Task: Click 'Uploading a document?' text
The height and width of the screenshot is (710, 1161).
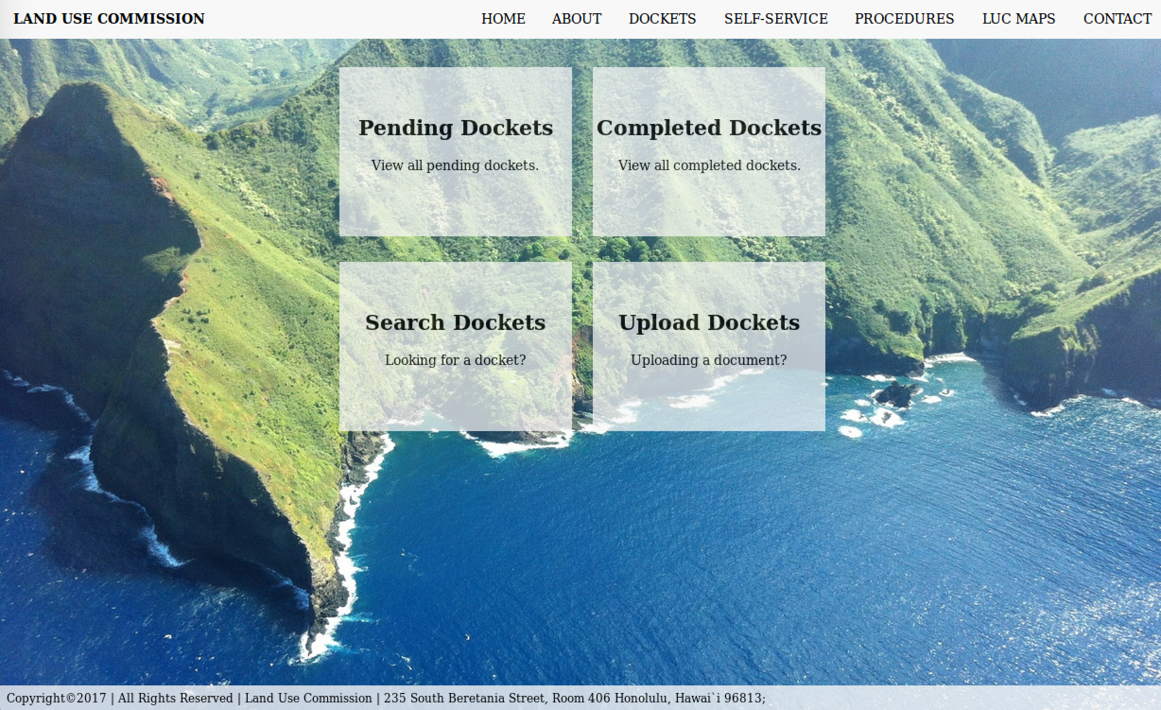Action: [709, 360]
